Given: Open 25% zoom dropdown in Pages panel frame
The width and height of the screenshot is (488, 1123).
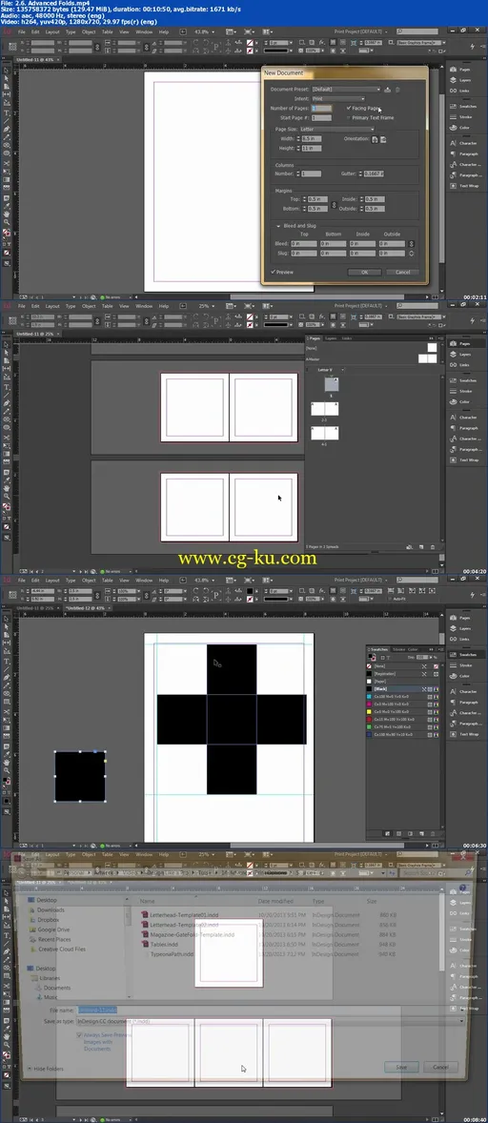Looking at the screenshot, I should (x=206, y=307).
